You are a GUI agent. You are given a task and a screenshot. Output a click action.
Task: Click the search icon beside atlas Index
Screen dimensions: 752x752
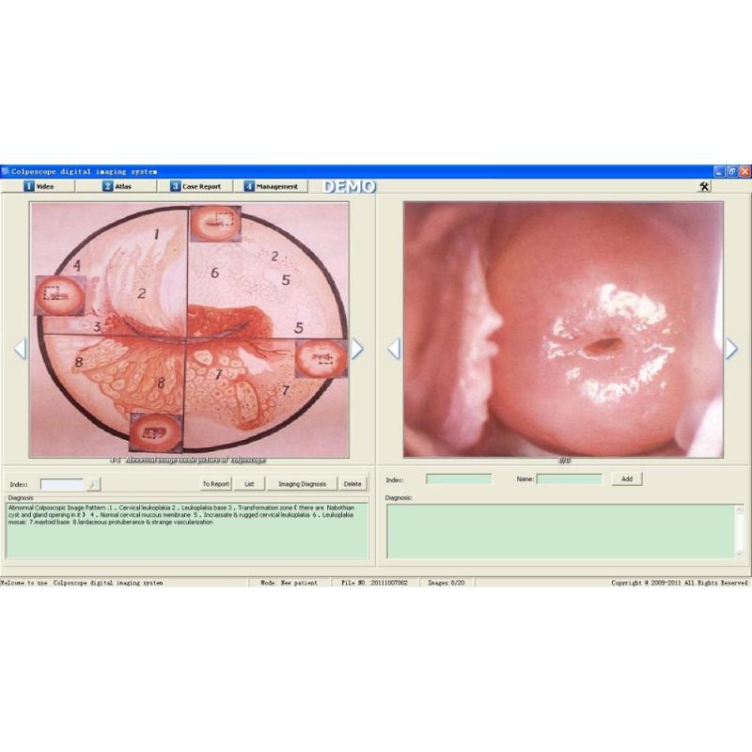pyautogui.click(x=92, y=484)
